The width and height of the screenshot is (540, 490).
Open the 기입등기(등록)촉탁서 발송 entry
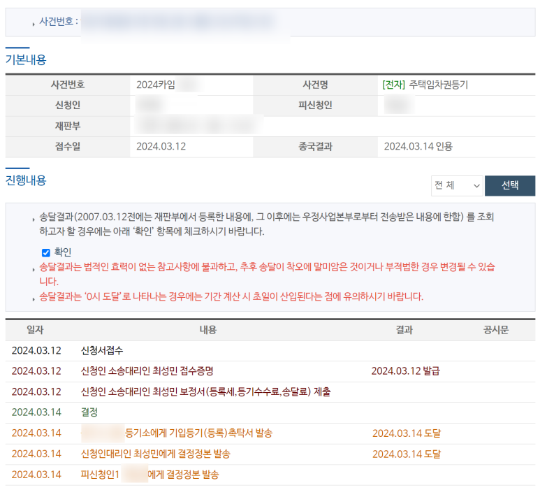[x=198, y=433]
